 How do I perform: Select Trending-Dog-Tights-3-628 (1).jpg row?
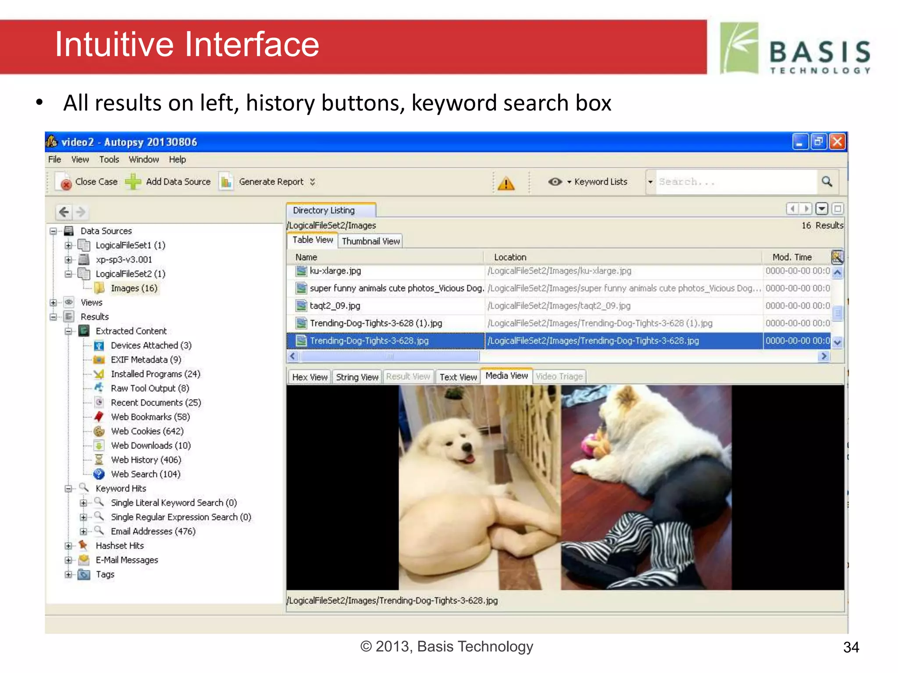coord(559,323)
